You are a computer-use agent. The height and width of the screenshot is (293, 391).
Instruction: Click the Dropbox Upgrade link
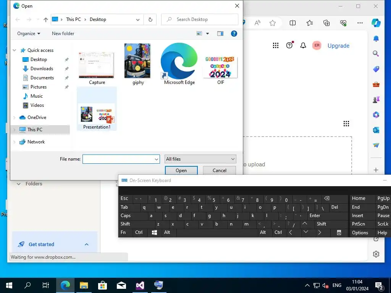[338, 46]
